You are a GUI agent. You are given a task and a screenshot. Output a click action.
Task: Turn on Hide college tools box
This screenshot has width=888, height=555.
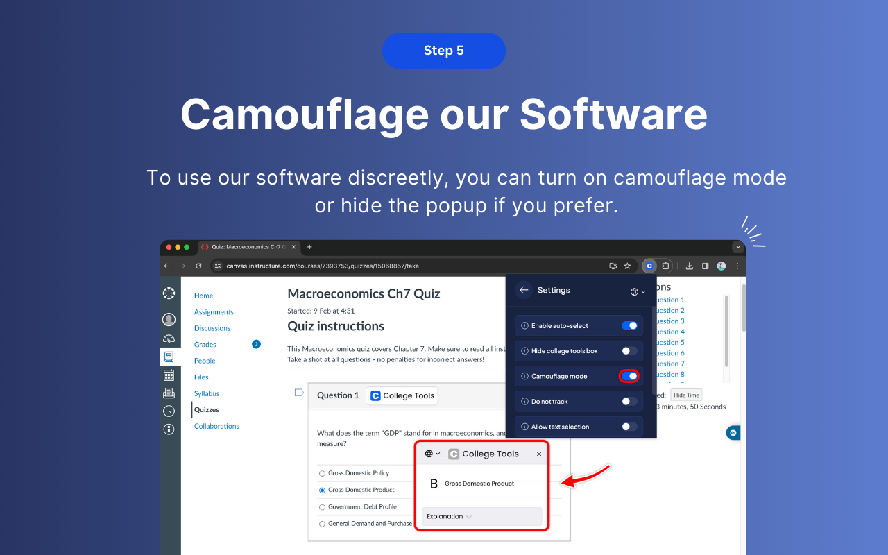[629, 351]
